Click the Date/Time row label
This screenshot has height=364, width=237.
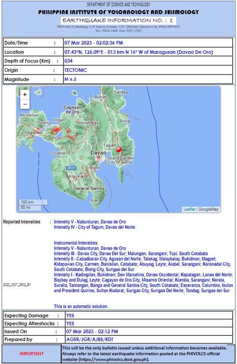pyautogui.click(x=16, y=43)
